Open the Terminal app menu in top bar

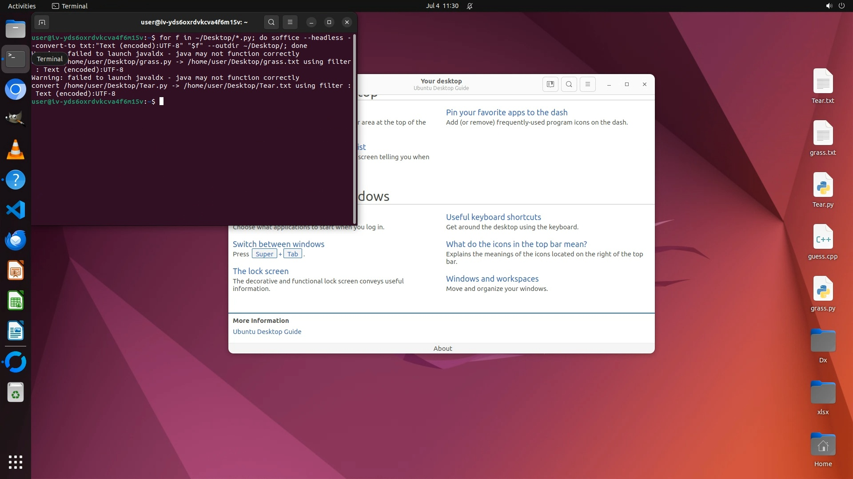(70, 6)
